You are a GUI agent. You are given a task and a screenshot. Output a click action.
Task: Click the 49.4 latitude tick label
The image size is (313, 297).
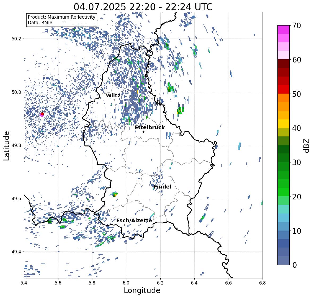tap(16, 252)
